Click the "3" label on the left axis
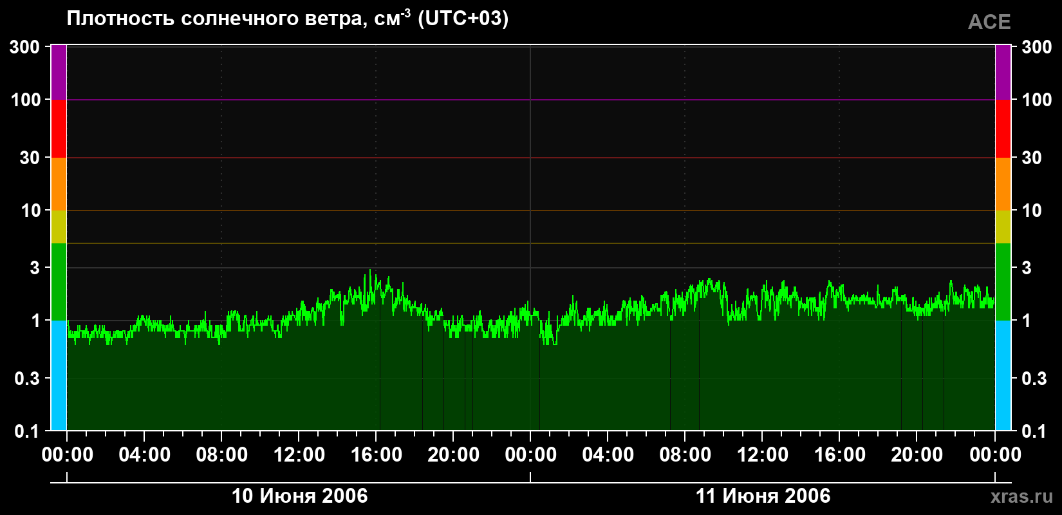 [x=35, y=267]
